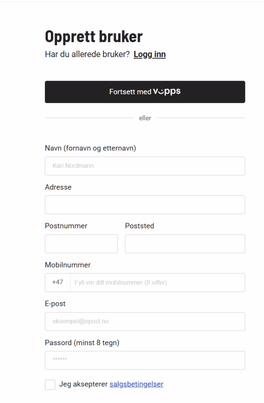Click the +47 country code prefix

point(58,283)
